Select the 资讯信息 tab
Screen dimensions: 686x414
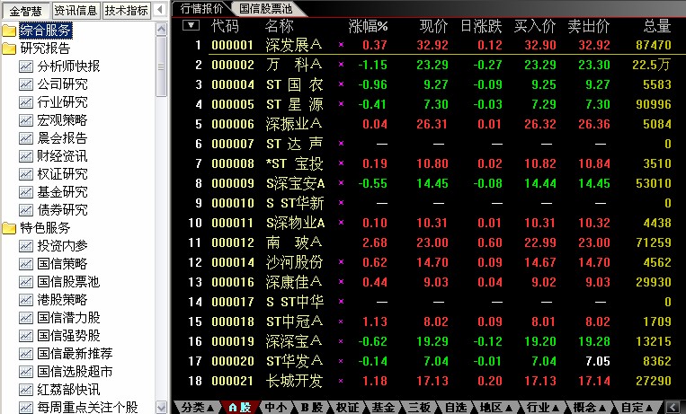point(76,11)
